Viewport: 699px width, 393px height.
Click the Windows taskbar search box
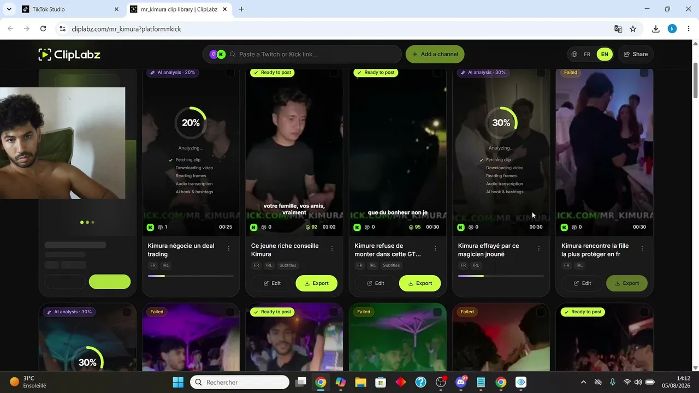(x=240, y=382)
